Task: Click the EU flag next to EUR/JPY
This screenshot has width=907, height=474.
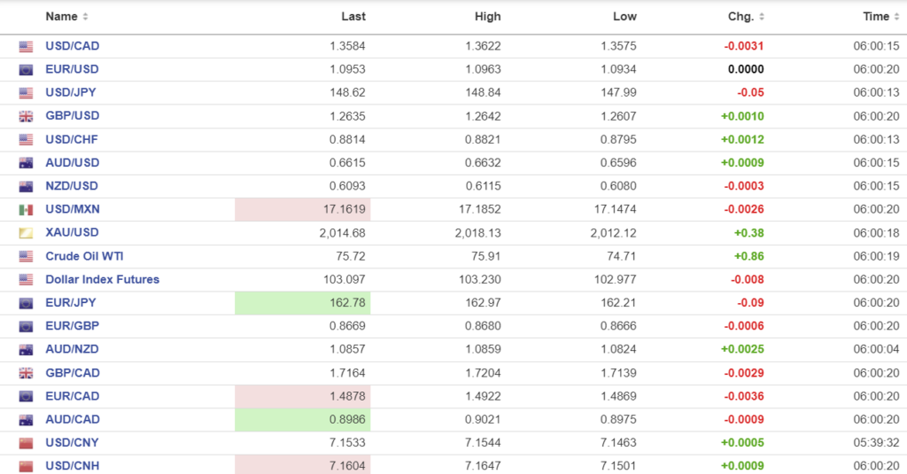Action: coord(26,303)
